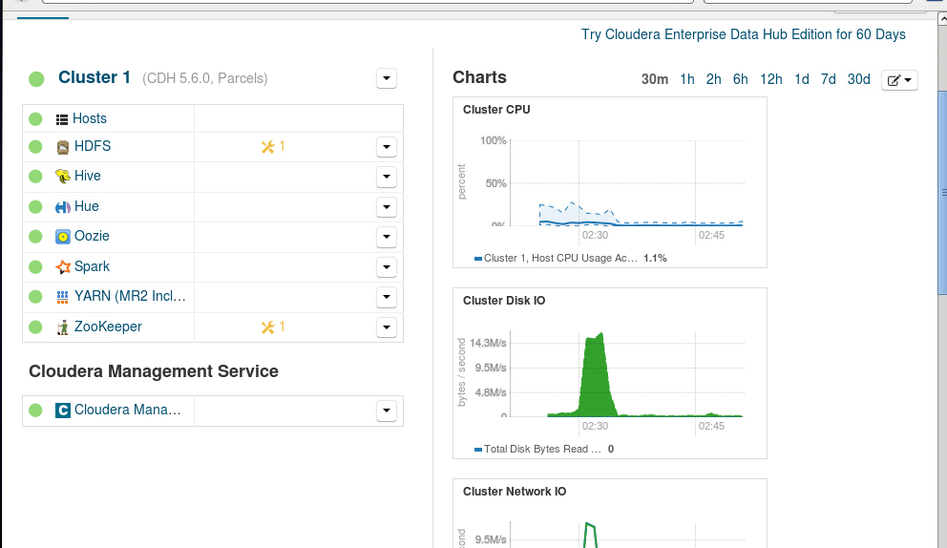Open the Cluster Disk IO chart title

504,301
